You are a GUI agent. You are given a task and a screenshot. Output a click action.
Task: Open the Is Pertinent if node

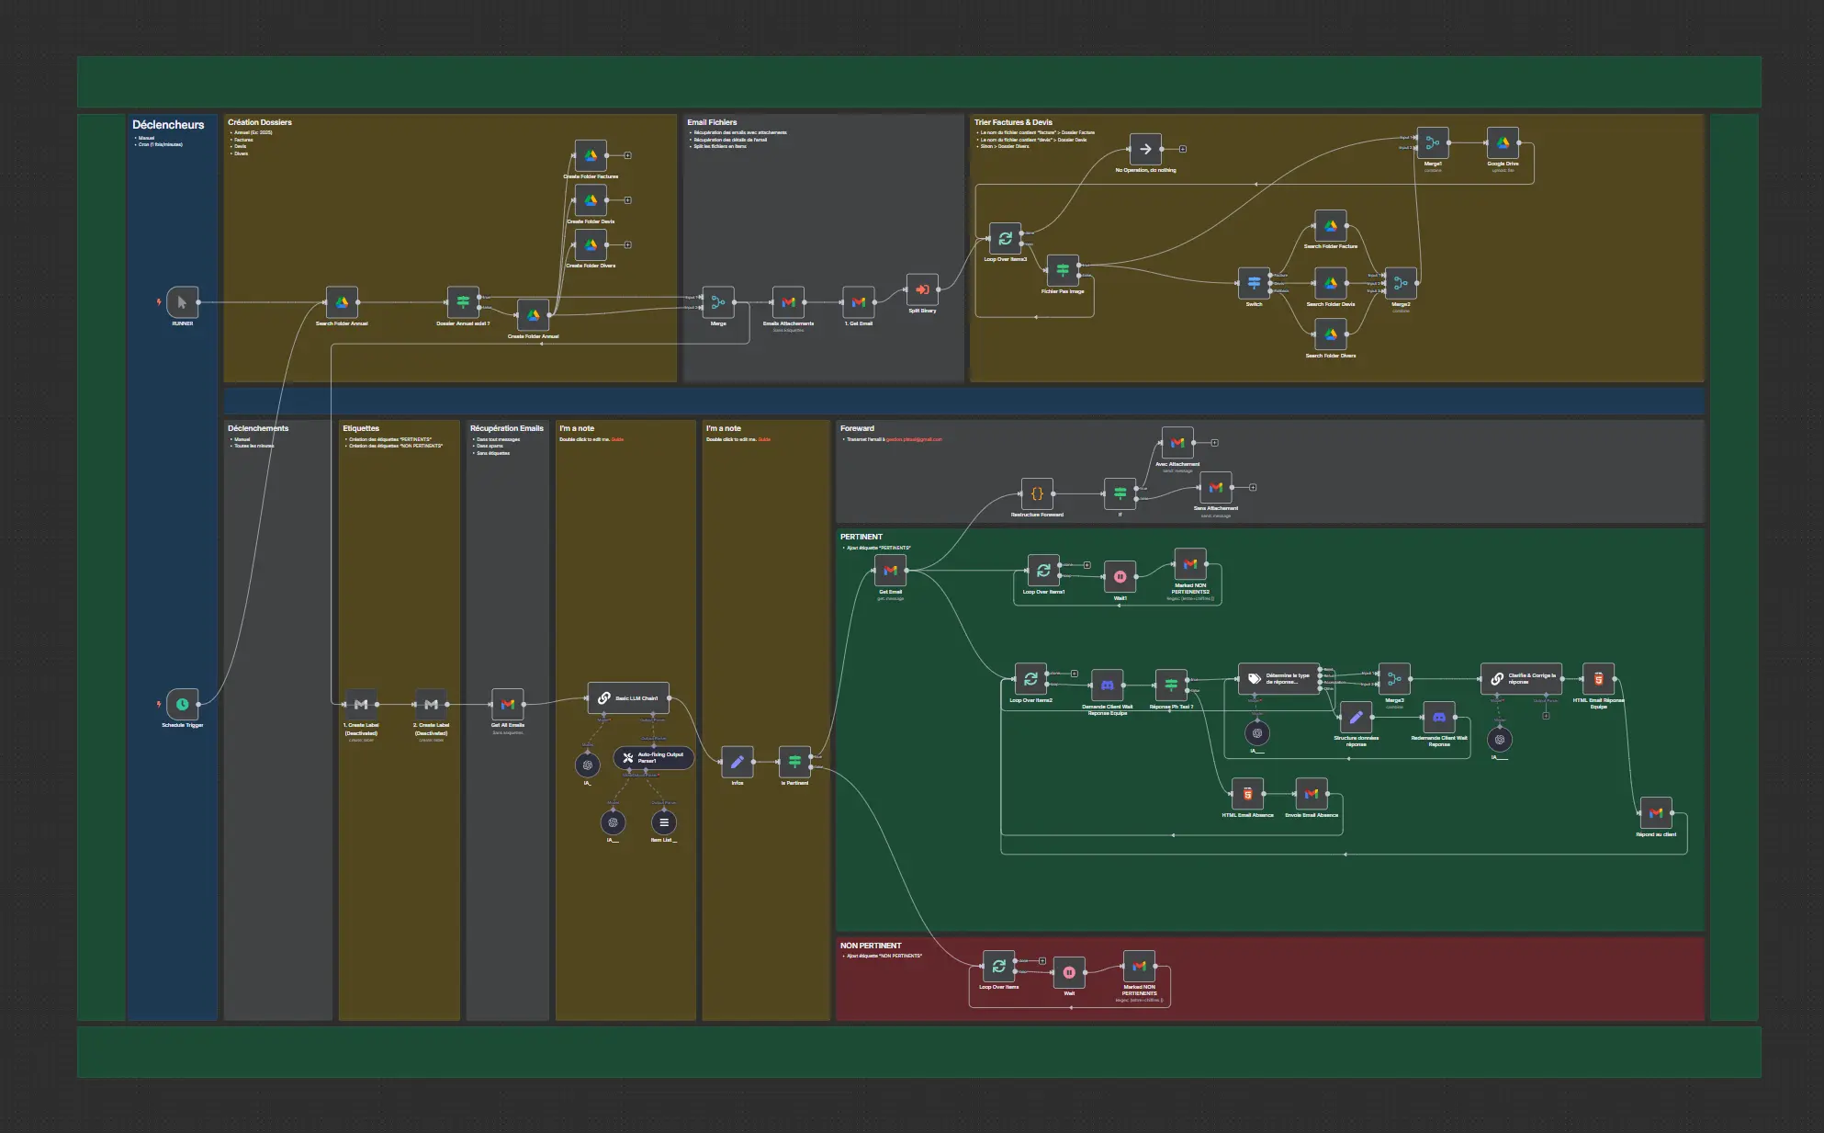tap(794, 761)
